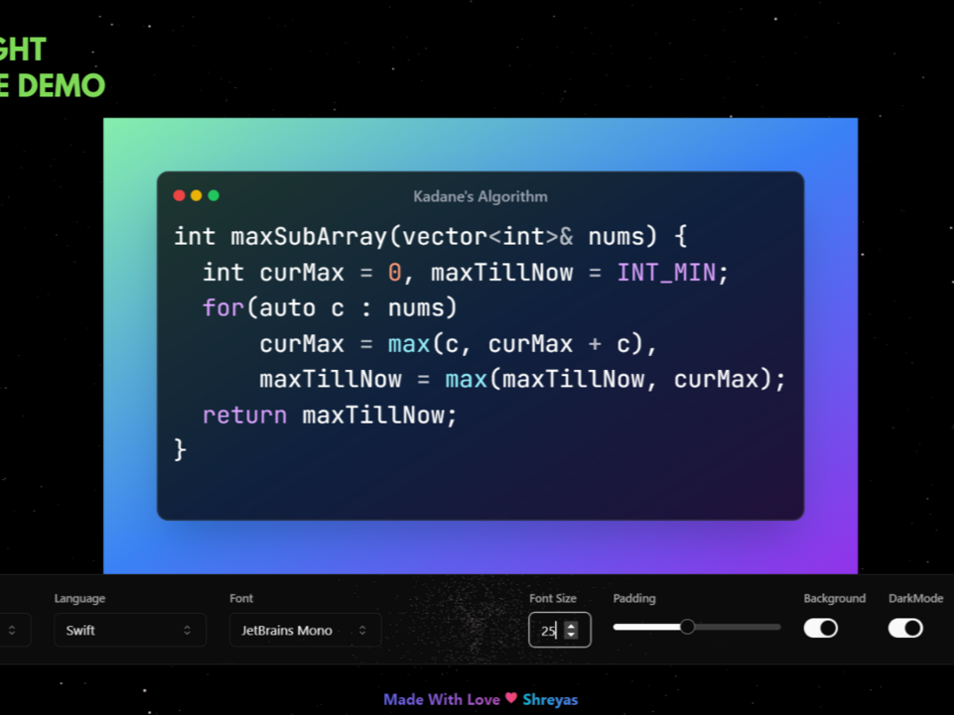Disable the DarkMode switch

pyautogui.click(x=904, y=628)
